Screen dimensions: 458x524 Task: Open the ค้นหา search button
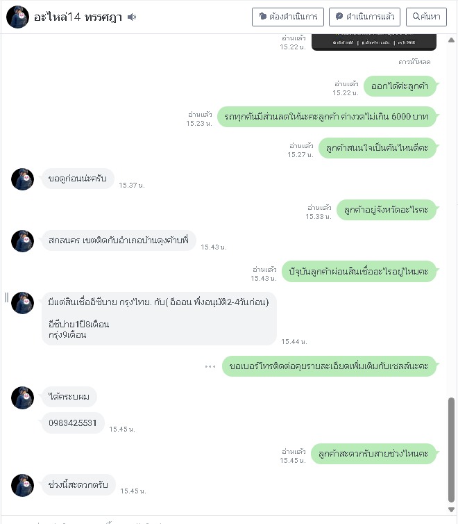point(426,17)
